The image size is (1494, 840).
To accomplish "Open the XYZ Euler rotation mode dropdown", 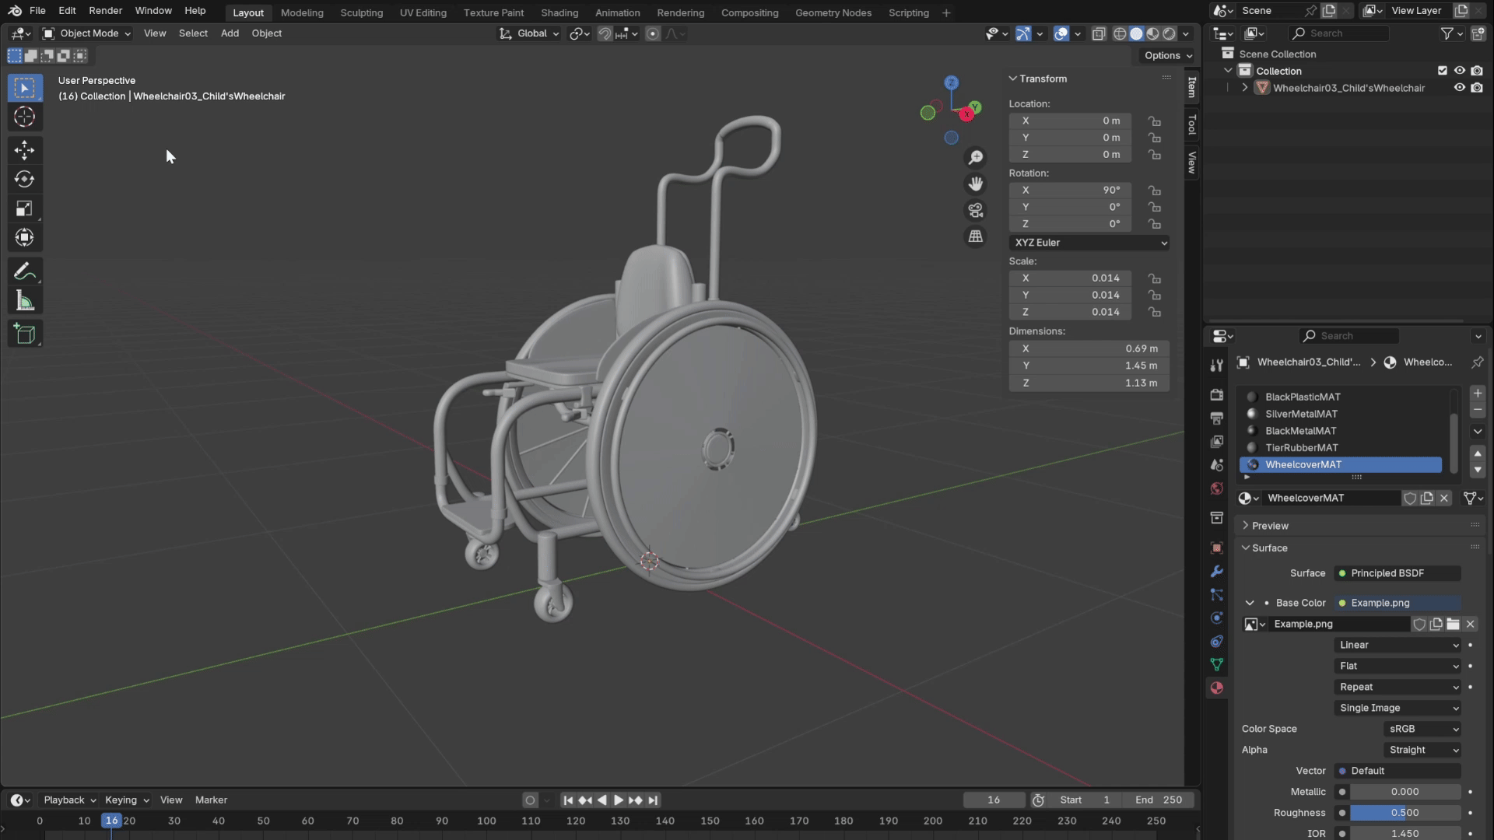I will (1089, 243).
